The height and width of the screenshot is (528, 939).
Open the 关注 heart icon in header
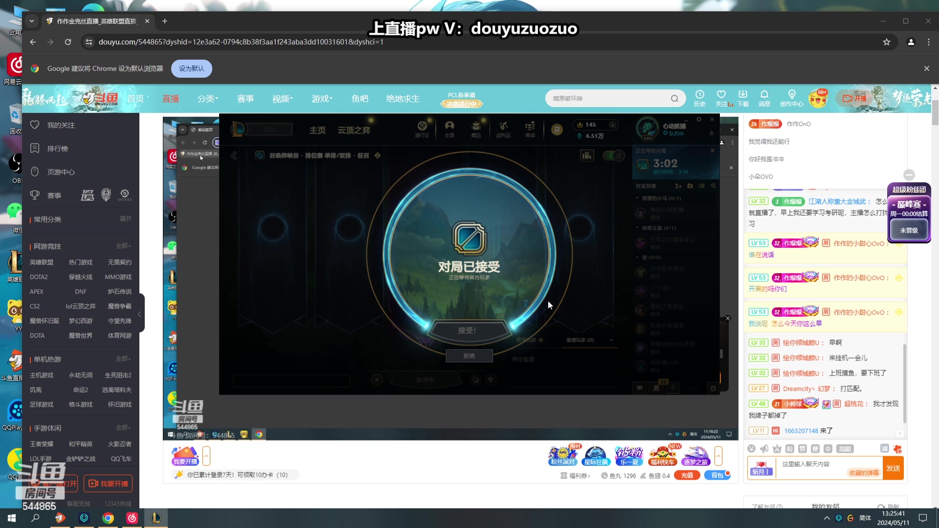click(721, 98)
